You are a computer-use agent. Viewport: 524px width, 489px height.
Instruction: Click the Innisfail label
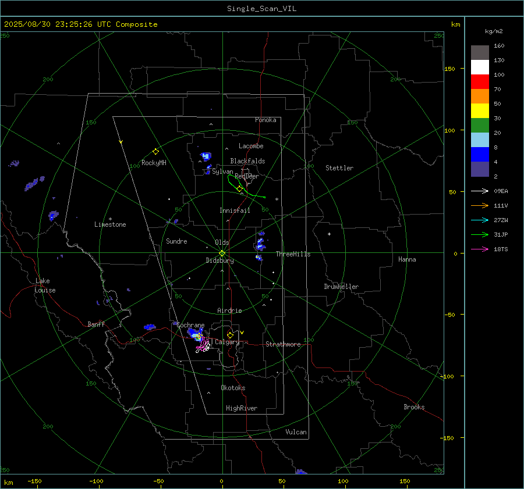[x=235, y=210]
